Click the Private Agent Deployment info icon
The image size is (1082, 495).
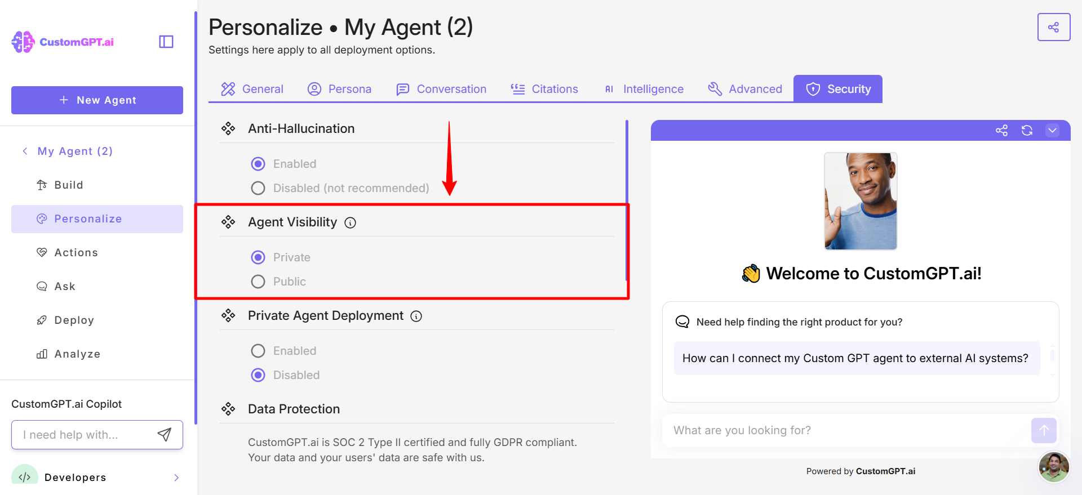click(416, 316)
